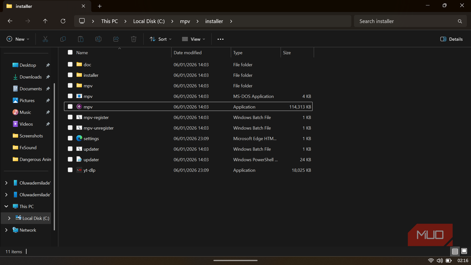Navigate to mpv via the breadcrumb link
Image resolution: width=471 pixels, height=265 pixels.
point(185,21)
